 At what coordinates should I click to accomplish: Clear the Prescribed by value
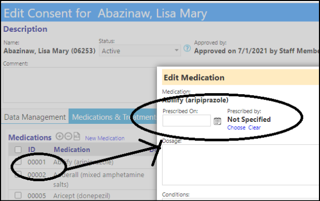(x=254, y=128)
